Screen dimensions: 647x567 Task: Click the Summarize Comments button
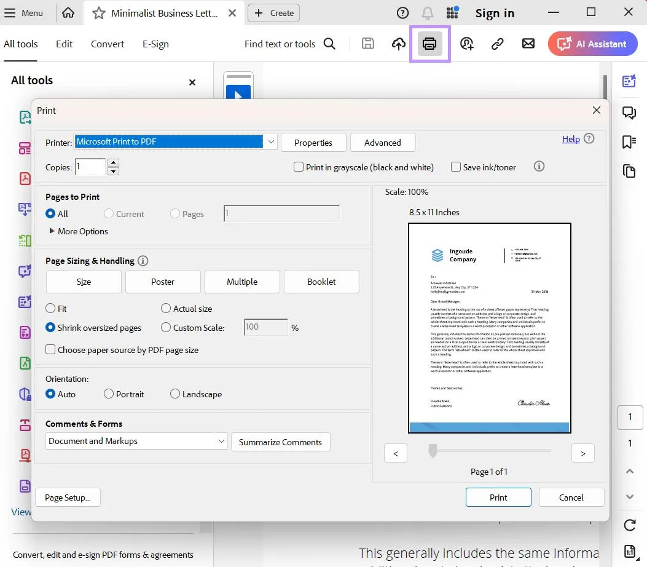[x=280, y=442]
